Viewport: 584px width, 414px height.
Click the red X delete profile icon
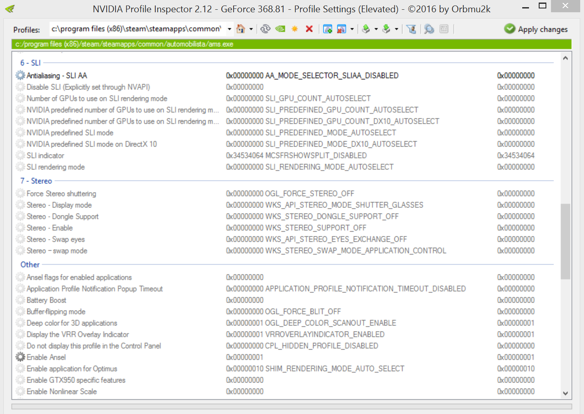(x=309, y=29)
